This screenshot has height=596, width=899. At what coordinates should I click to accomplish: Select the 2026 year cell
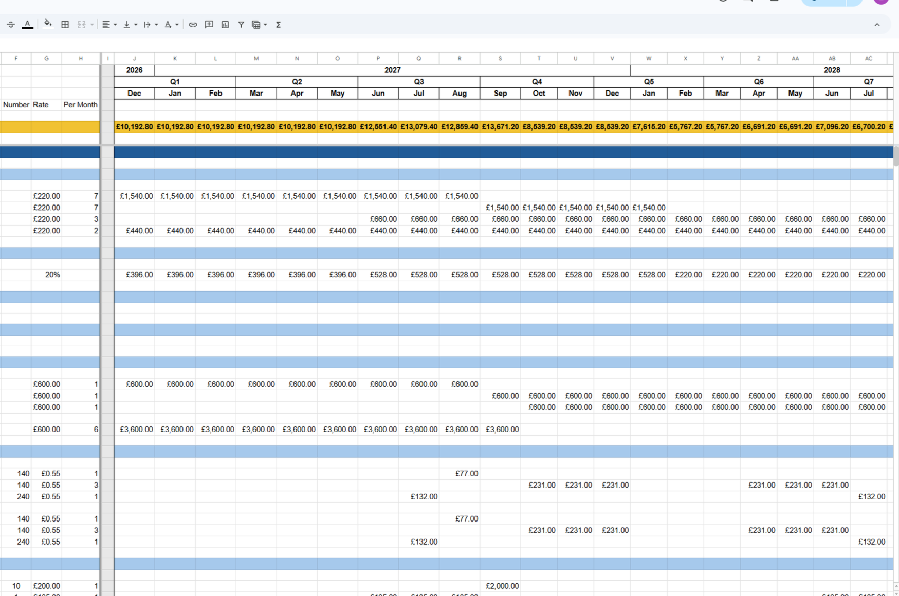tap(134, 70)
